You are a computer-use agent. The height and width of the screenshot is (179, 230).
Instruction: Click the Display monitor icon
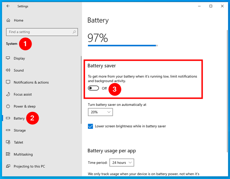[x=8, y=58]
